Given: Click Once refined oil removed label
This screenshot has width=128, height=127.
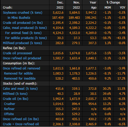Looking at the screenshot, I should click(22, 68).
